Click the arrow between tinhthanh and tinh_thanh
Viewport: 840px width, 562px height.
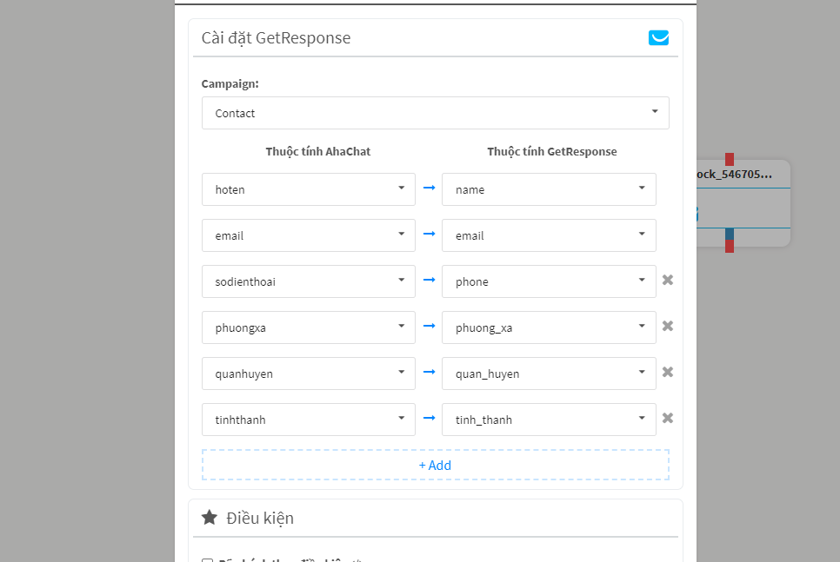(x=429, y=418)
